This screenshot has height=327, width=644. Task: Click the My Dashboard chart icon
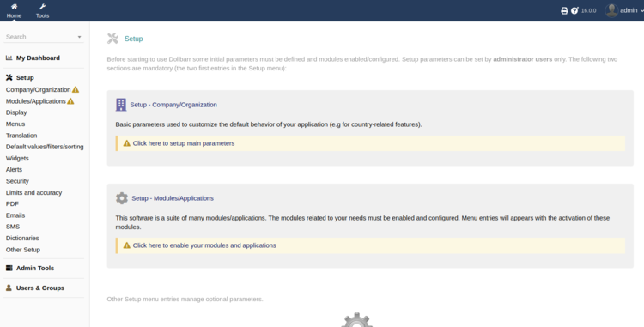pos(9,58)
